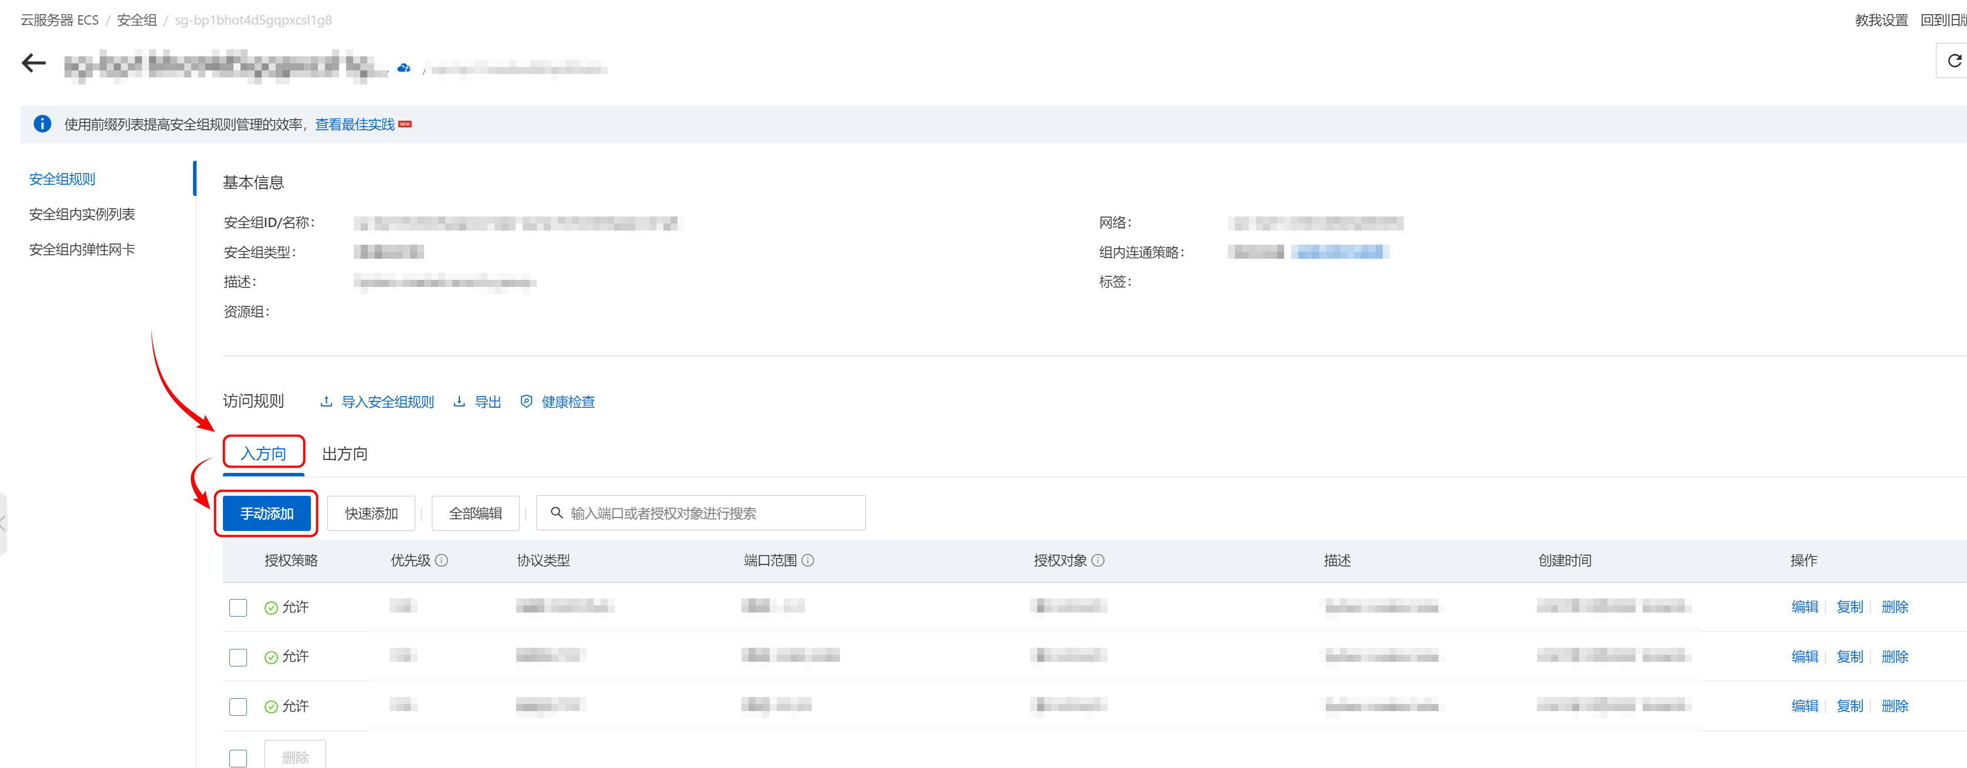Click the 授权策略 column header
Viewport: 1967px width, 768px height.
pos(291,560)
